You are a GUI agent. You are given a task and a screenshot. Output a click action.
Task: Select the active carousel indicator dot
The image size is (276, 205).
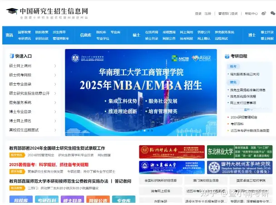point(144,131)
